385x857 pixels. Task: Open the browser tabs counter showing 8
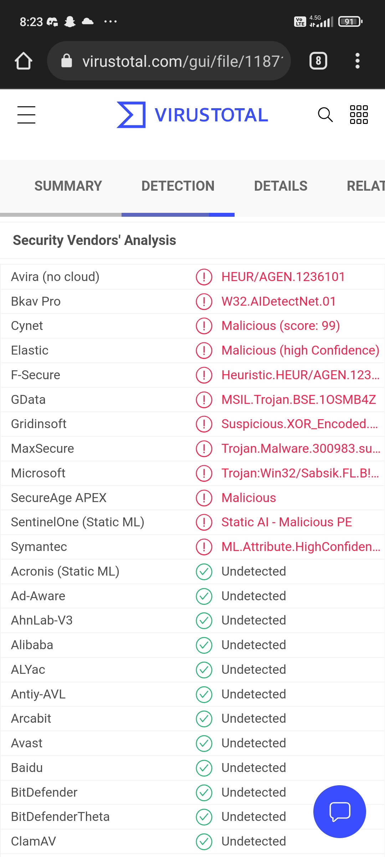318,61
